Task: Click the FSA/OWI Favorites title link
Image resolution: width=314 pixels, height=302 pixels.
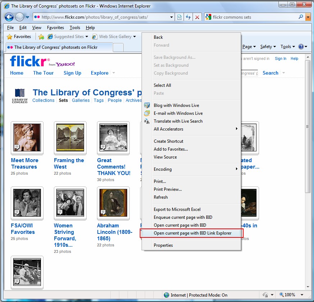Action: (23, 229)
